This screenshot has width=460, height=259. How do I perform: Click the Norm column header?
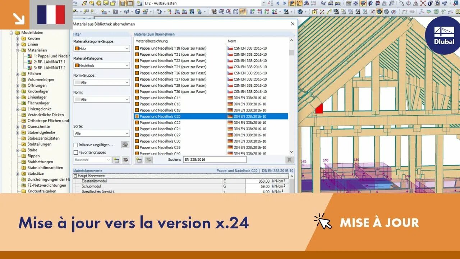(x=257, y=41)
